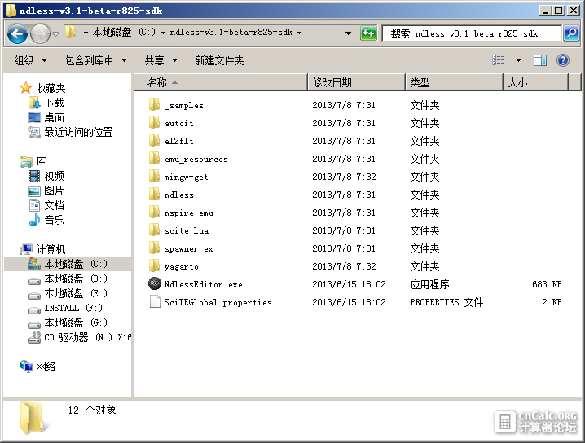Screen dimensions: 585x443
Task: Select the NdlessEditor.exe application icon
Action: pos(155,283)
